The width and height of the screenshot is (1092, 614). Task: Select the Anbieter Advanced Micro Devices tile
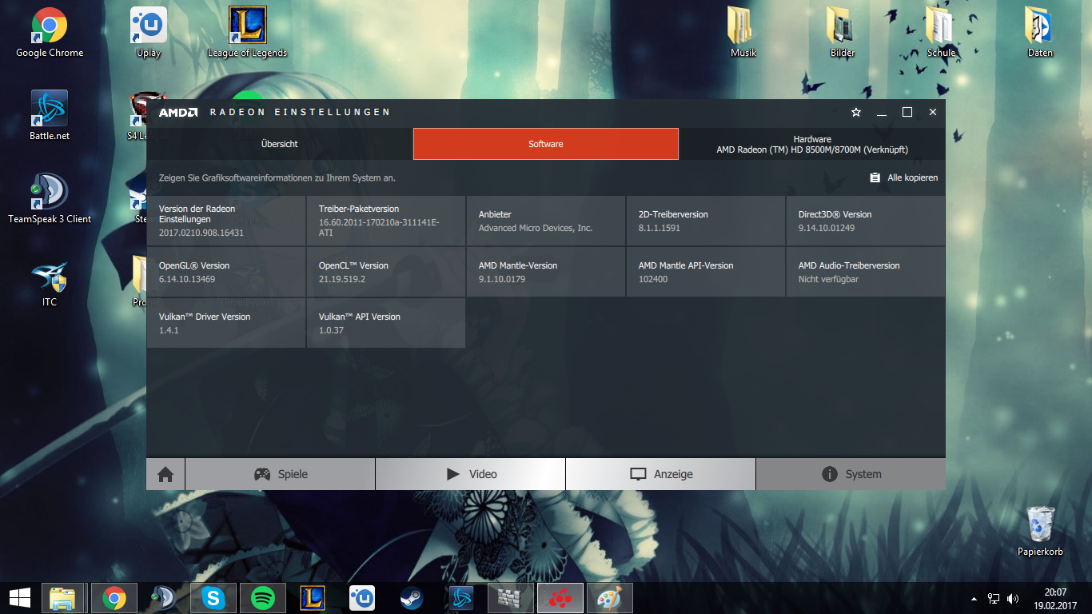coord(546,221)
